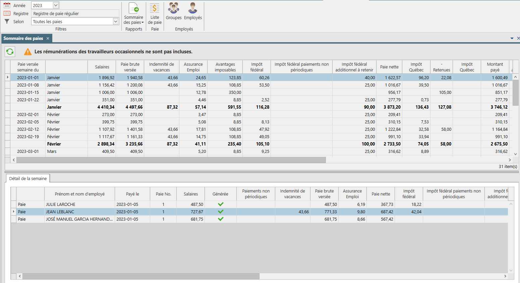Click the green refresh icon
Image resolution: width=520 pixels, height=283 pixels.
[x=10, y=52]
